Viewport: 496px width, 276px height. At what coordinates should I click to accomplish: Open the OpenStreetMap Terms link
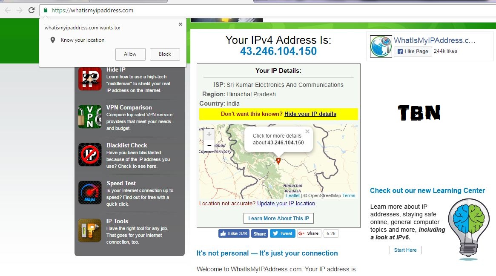point(349,195)
